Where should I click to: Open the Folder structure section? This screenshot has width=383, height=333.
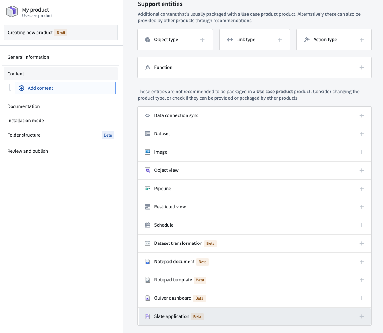pos(61,135)
